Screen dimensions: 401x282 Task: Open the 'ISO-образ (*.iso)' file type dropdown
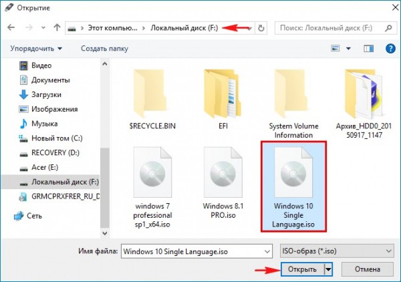(337, 251)
